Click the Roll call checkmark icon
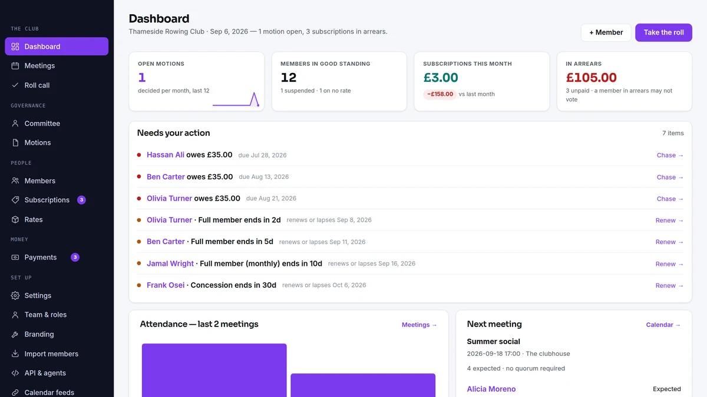 pyautogui.click(x=15, y=85)
